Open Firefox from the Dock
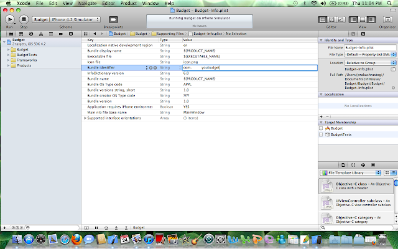Viewport: 398px width, 249px height. 76,239
